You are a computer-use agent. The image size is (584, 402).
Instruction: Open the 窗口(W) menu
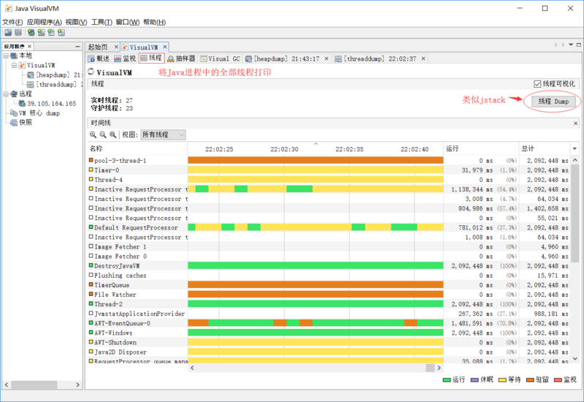coord(127,22)
